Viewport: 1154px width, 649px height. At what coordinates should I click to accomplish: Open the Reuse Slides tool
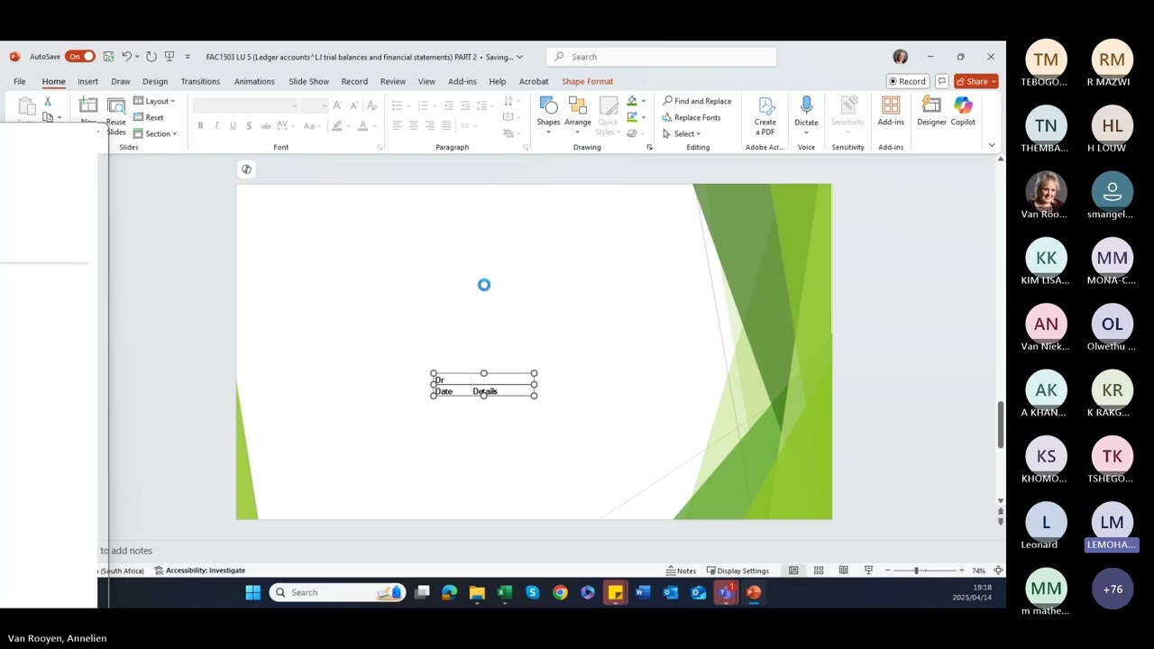point(116,115)
